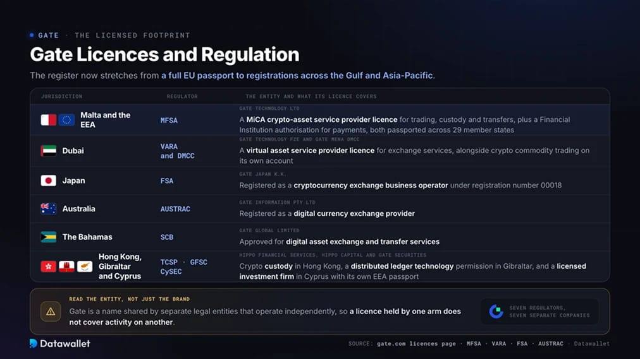This screenshot has width=640, height=359.
Task: Click 'GATE INFORMATION PTY LTD' entity label
Action: click(277, 203)
